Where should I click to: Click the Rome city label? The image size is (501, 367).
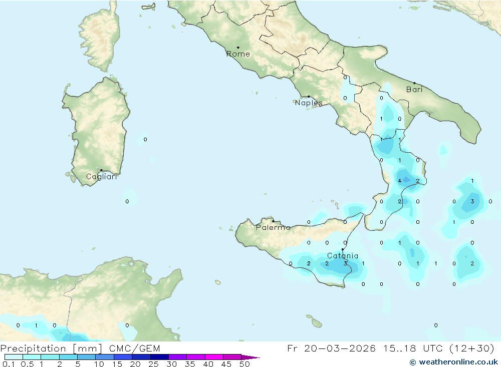[238, 54]
